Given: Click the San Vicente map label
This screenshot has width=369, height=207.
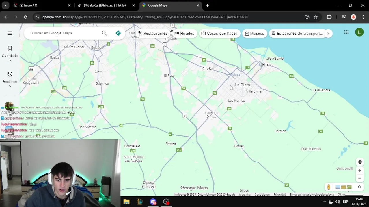Looking at the screenshot, I should point(87,127).
